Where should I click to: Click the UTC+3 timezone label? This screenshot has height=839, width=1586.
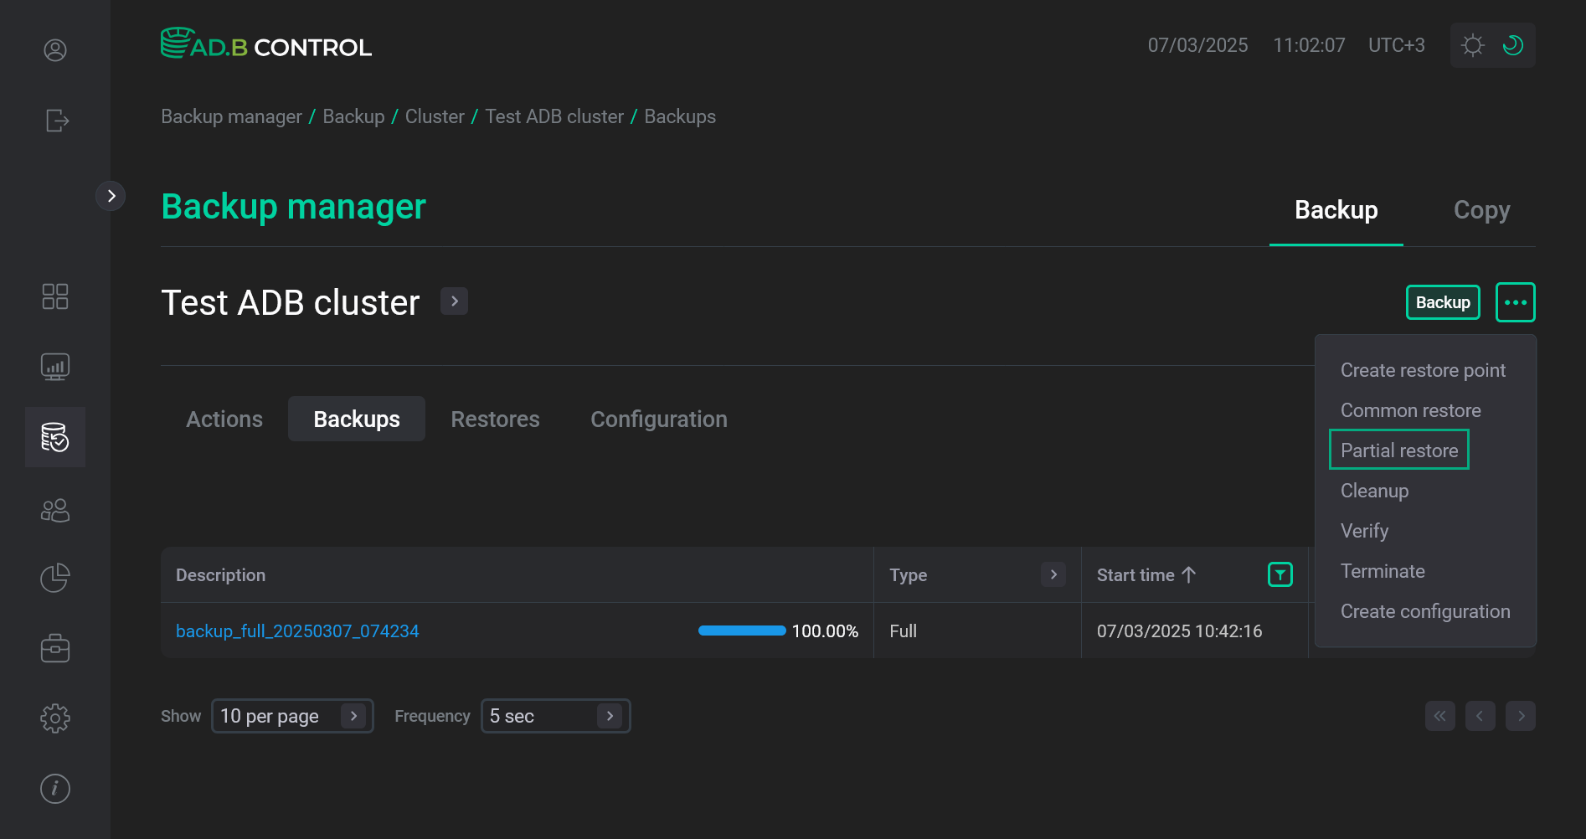coord(1397,45)
